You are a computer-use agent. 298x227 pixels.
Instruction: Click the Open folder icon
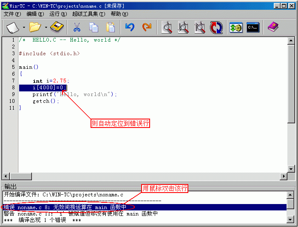tap(35, 27)
